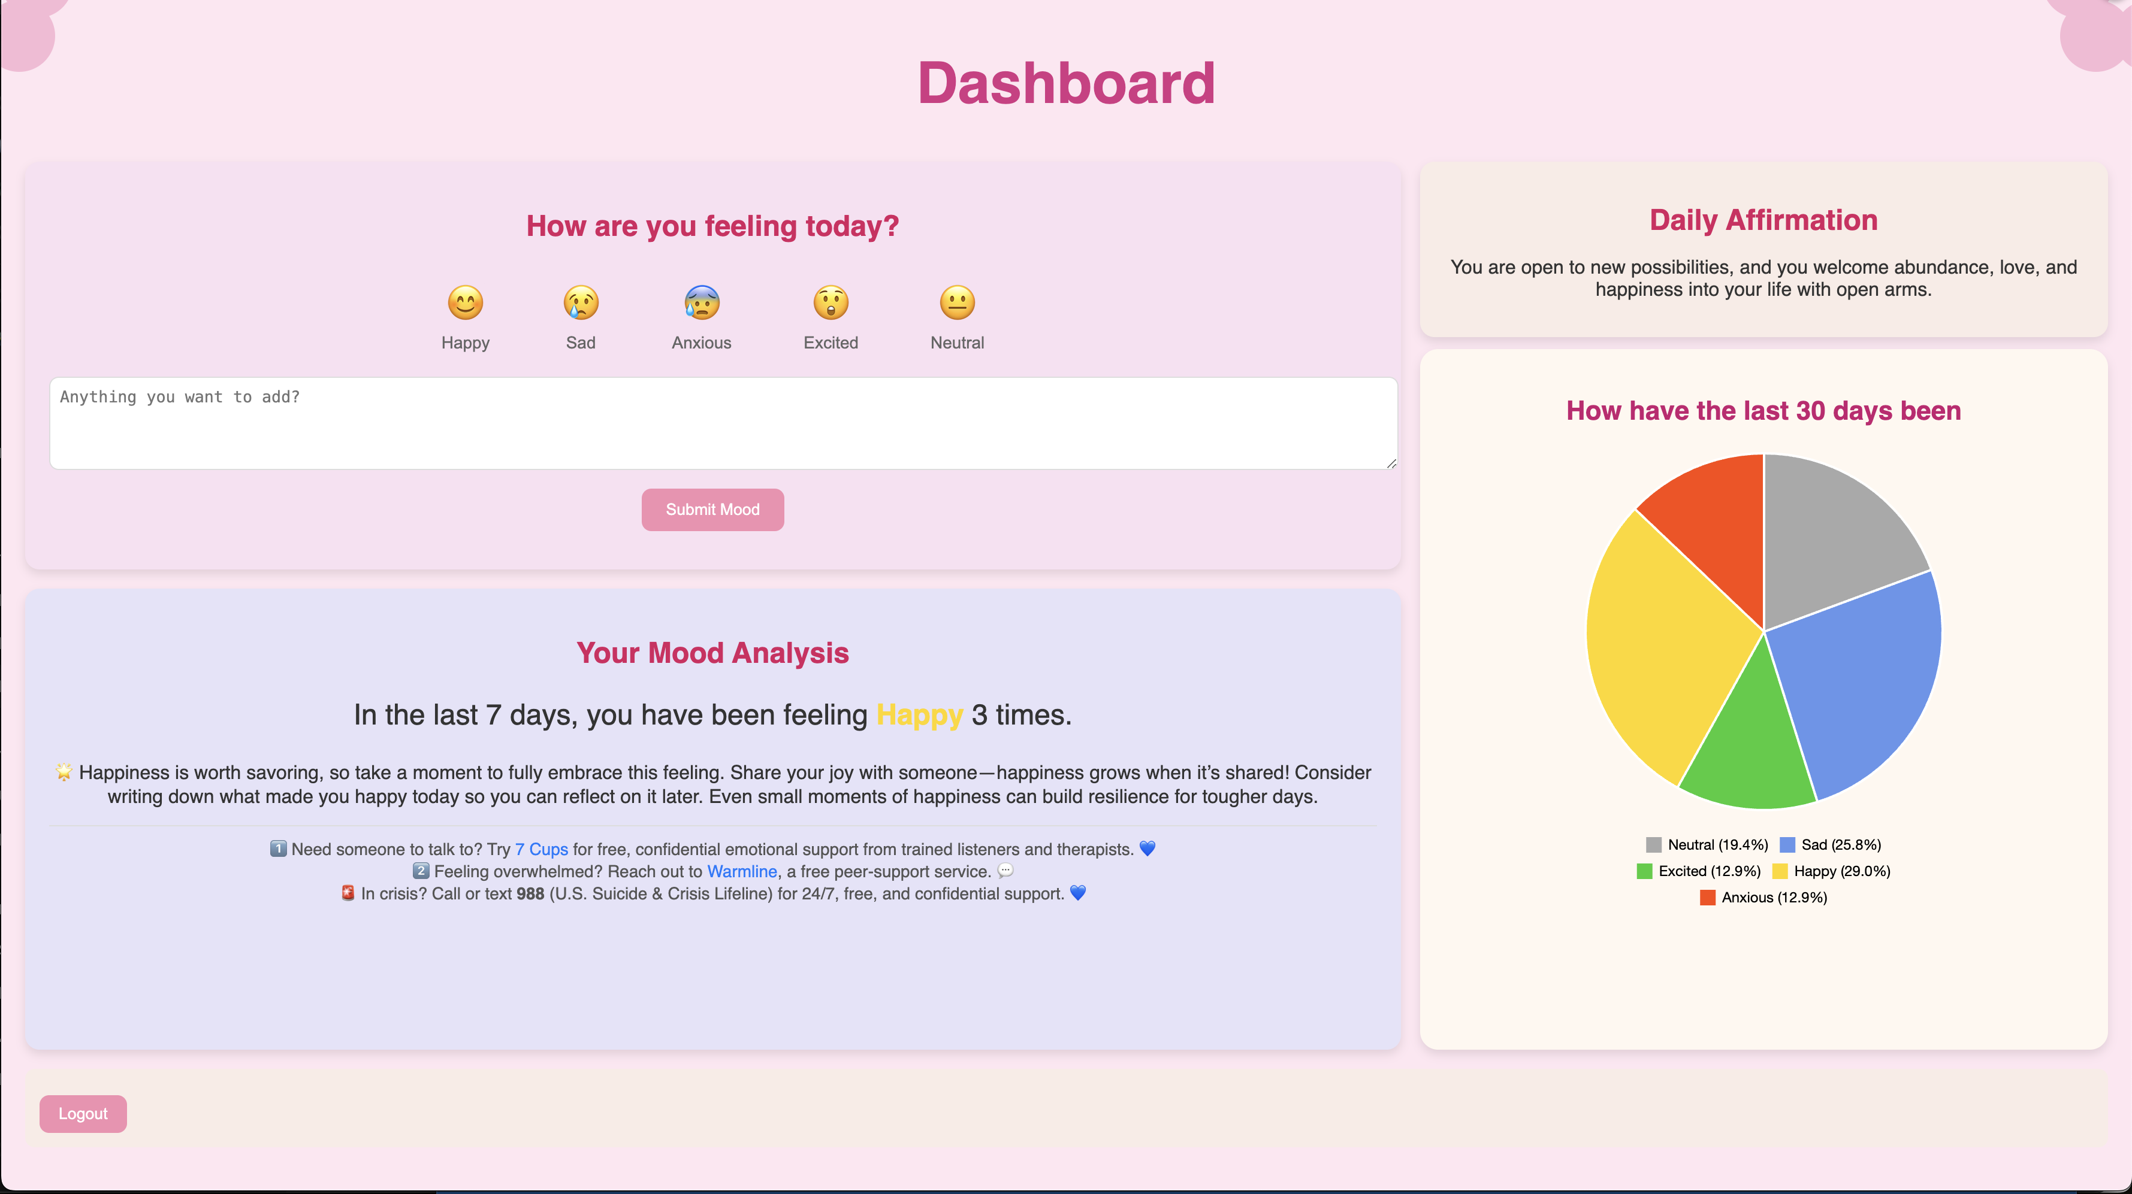Toggle Excited green legend swatch

(1644, 871)
